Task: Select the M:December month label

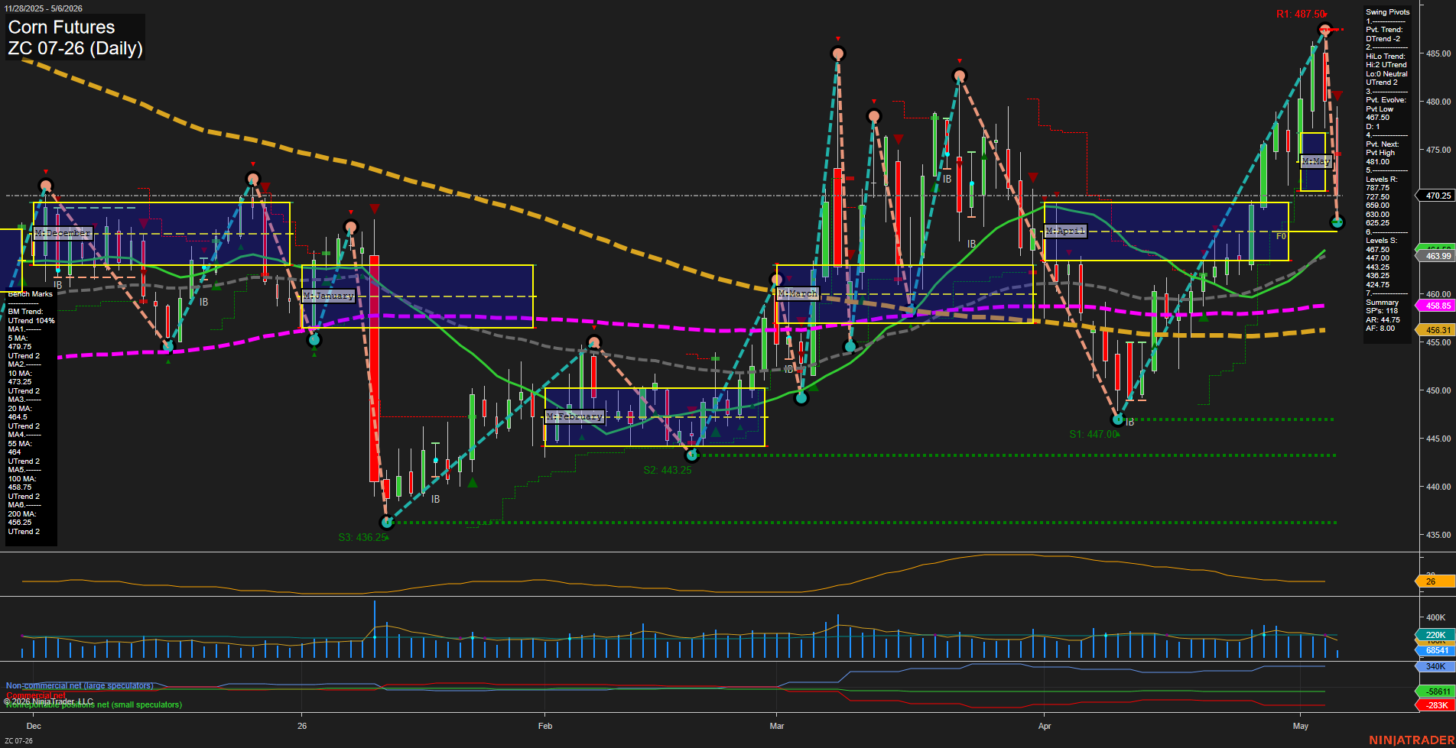Action: [x=63, y=232]
